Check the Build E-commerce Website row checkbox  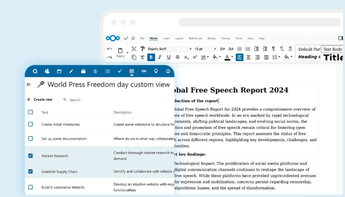point(31,187)
